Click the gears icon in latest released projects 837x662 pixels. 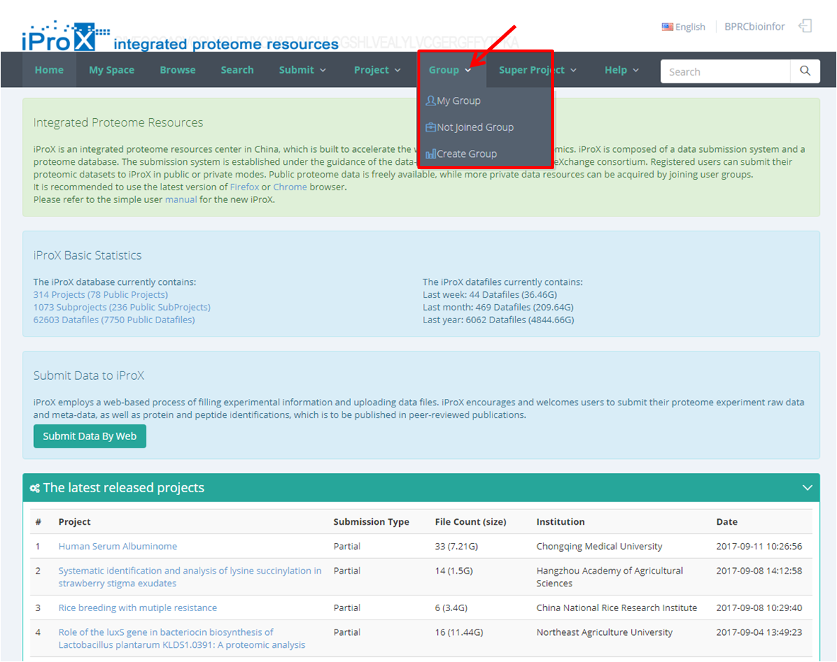(x=35, y=488)
